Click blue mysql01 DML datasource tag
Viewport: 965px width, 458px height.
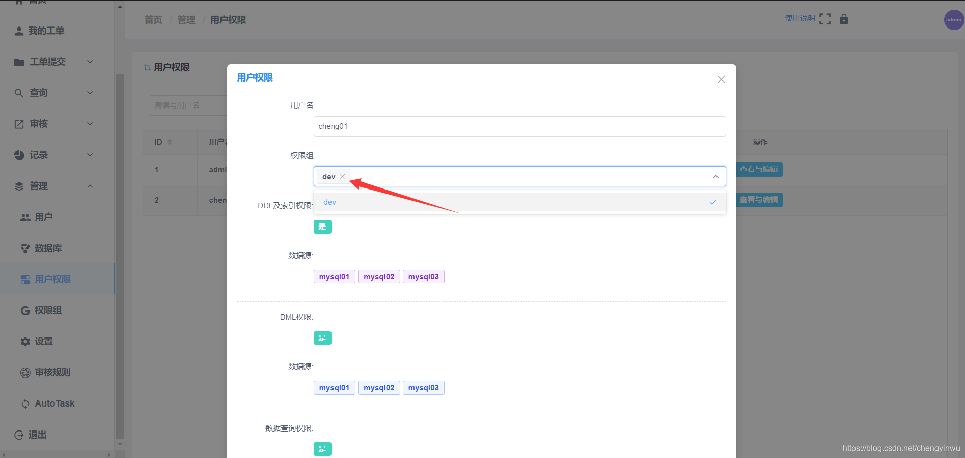pyautogui.click(x=334, y=388)
